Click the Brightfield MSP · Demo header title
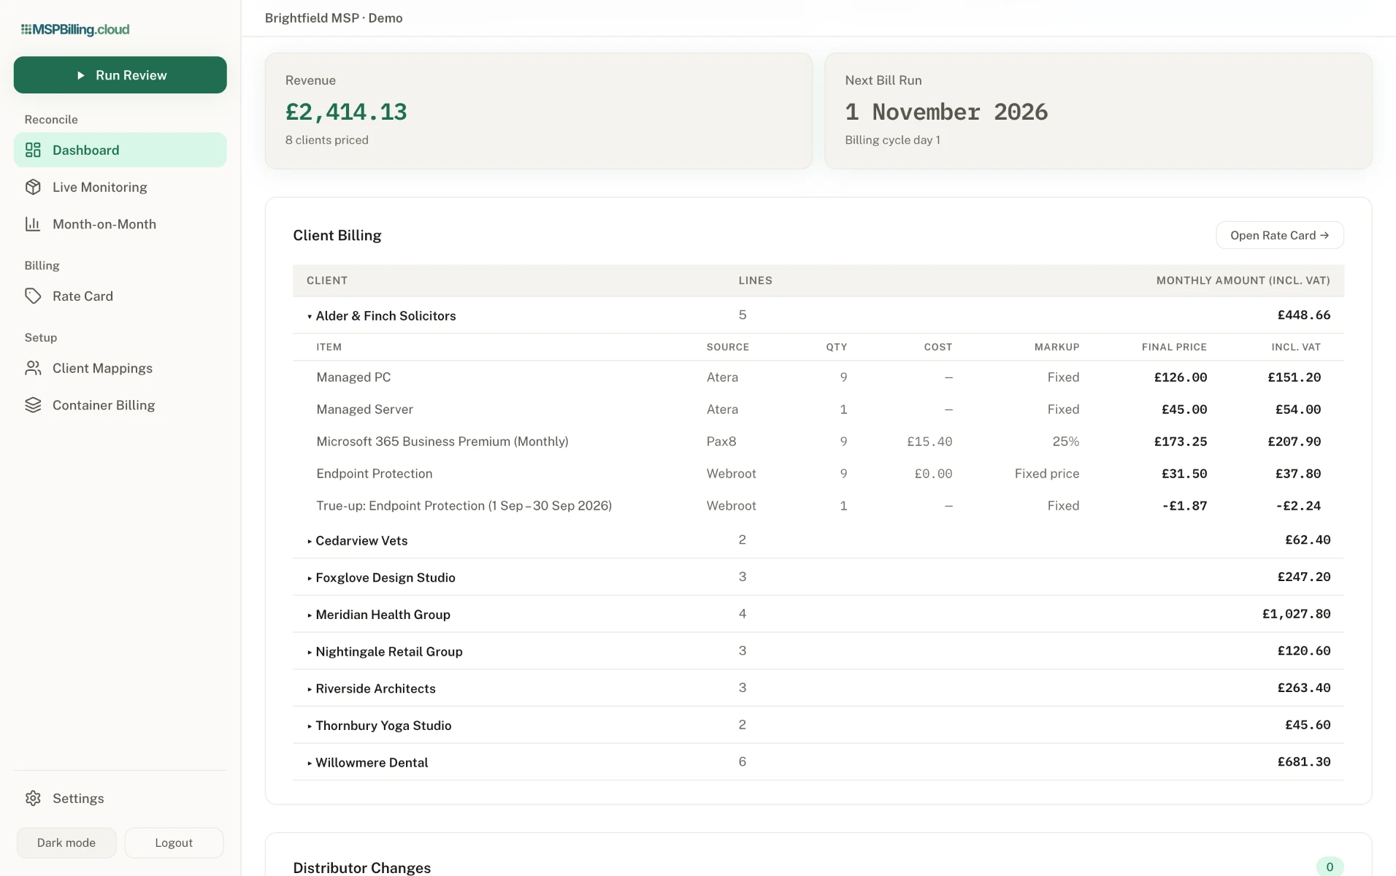 pyautogui.click(x=334, y=18)
